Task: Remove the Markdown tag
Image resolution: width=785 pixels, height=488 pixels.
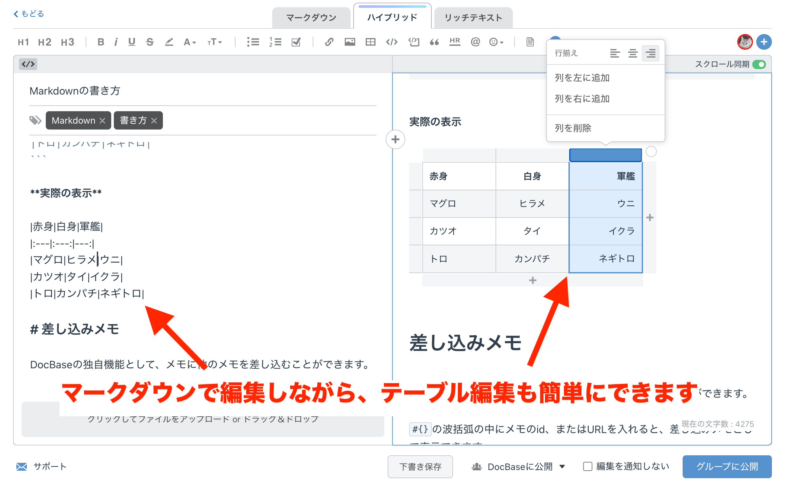Action: (102, 120)
